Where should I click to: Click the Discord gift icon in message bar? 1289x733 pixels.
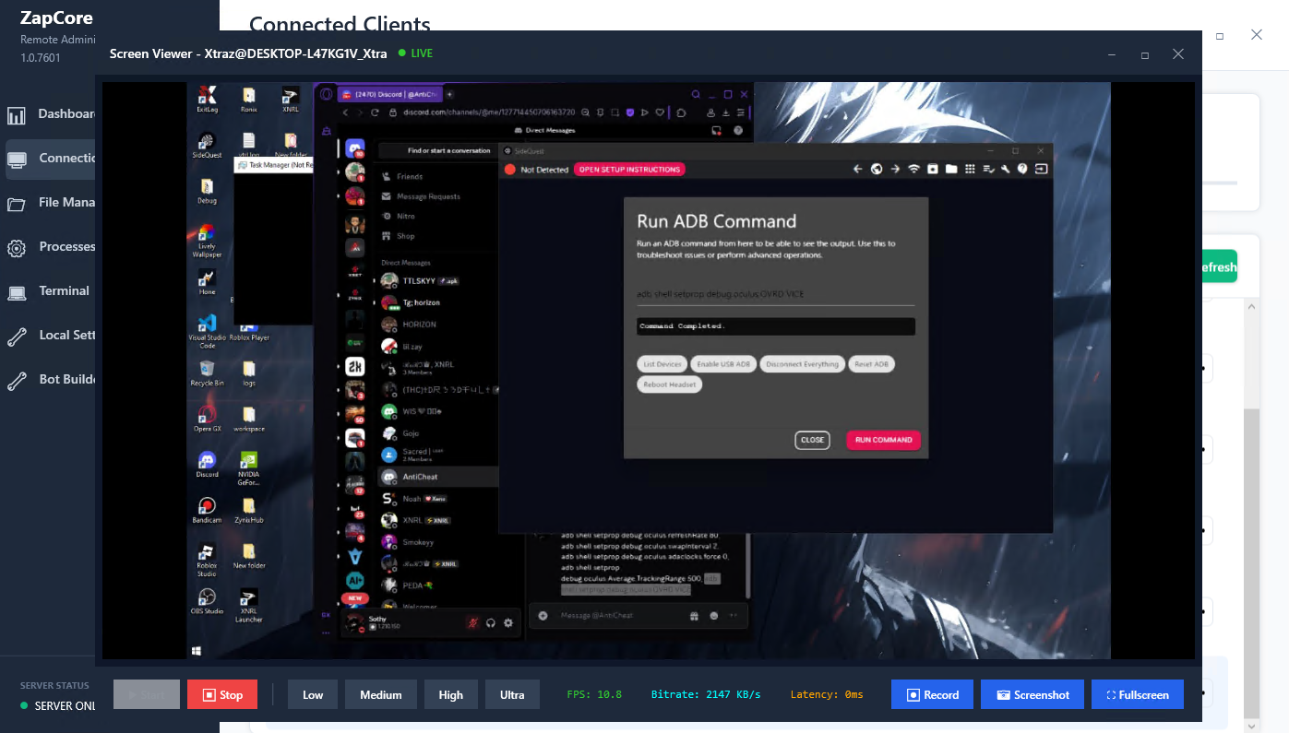pyautogui.click(x=693, y=616)
